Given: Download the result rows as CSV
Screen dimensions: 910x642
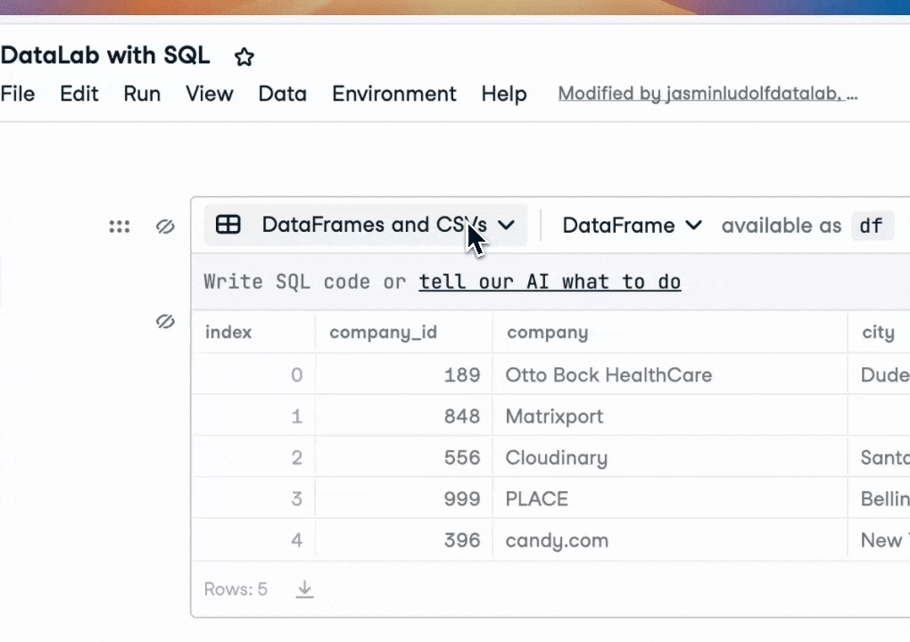Looking at the screenshot, I should coord(305,589).
